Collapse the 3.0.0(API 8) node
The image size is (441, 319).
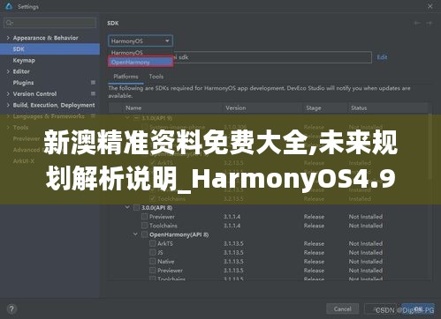pos(127,208)
